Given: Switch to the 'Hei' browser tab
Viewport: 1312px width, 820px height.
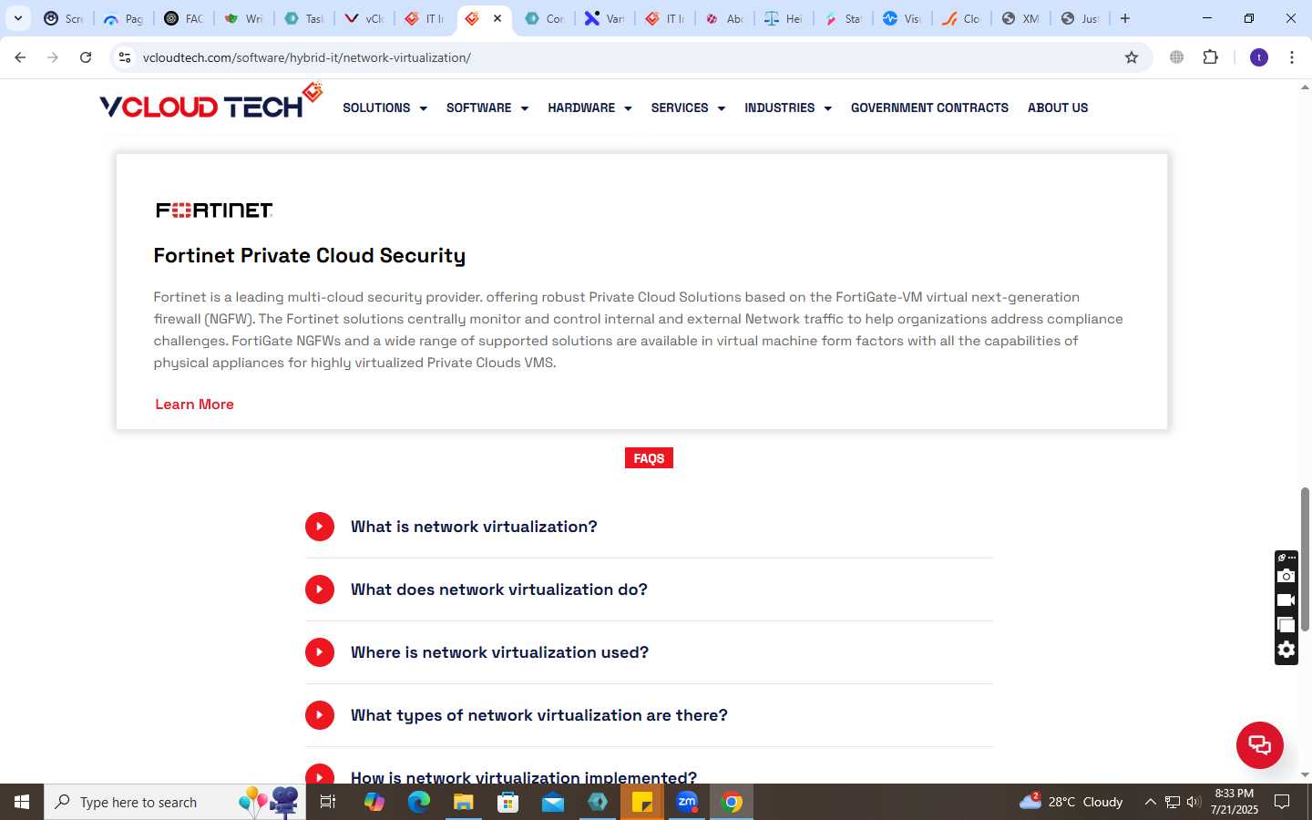Looking at the screenshot, I should 784,18.
